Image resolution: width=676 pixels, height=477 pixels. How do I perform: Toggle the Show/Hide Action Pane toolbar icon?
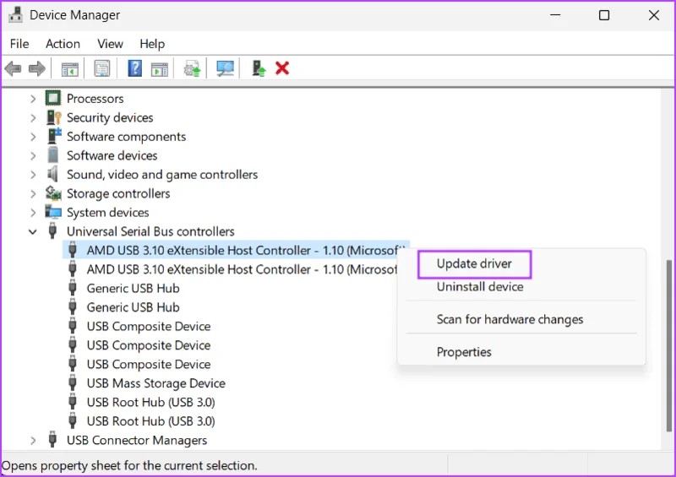[x=160, y=68]
